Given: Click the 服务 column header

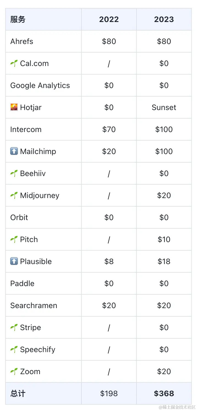Looking at the screenshot, I should (x=18, y=19).
